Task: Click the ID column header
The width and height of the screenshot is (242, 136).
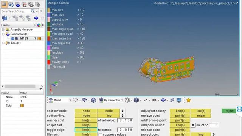Action: click(35, 25)
